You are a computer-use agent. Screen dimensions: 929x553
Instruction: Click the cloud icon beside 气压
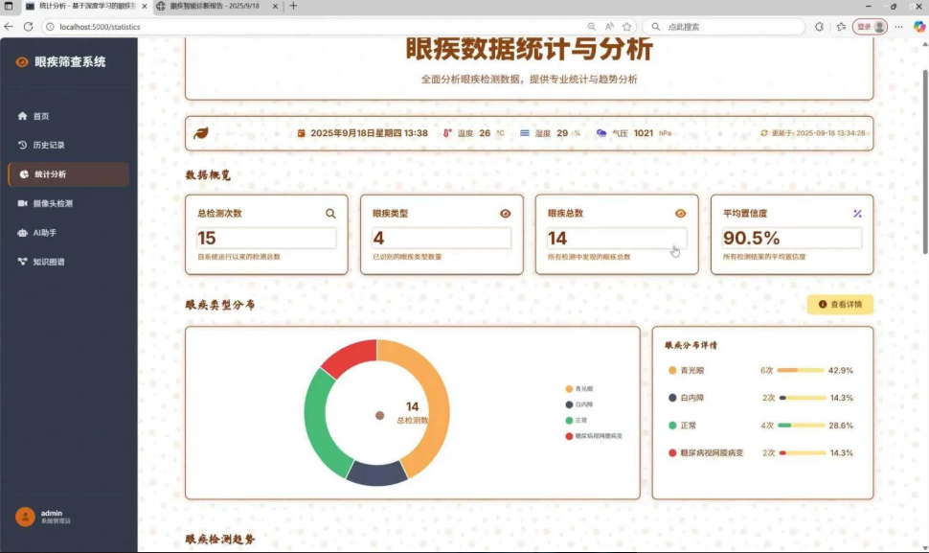pyautogui.click(x=601, y=133)
